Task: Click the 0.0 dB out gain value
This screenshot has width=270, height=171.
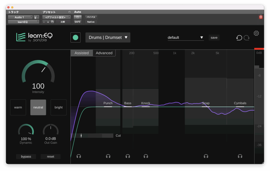Action: pos(51,139)
